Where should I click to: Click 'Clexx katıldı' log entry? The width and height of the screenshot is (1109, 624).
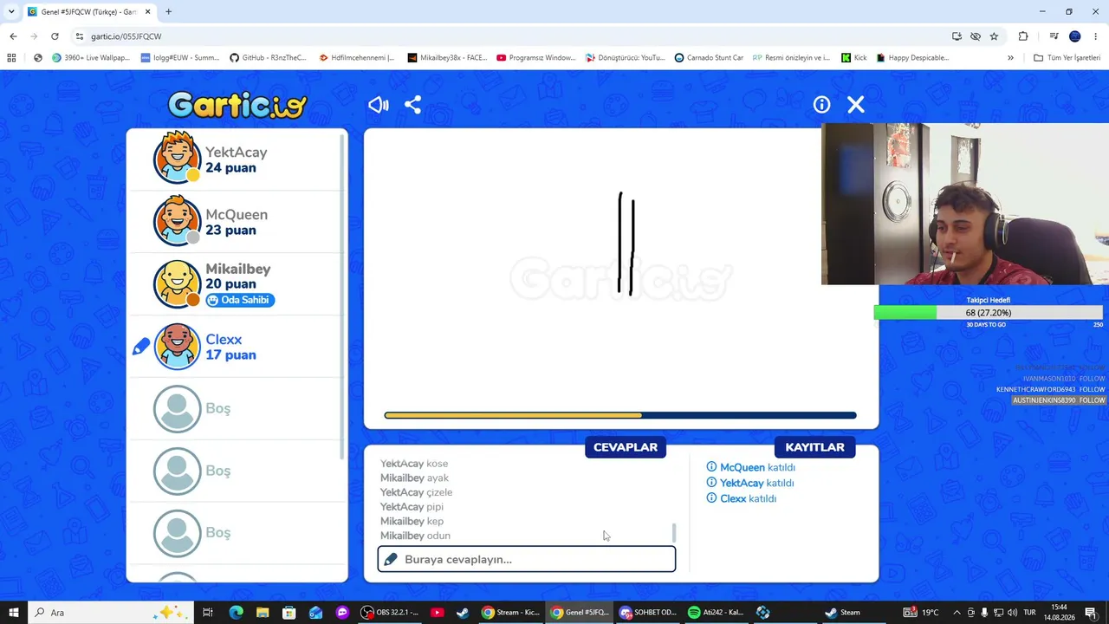[742, 498]
